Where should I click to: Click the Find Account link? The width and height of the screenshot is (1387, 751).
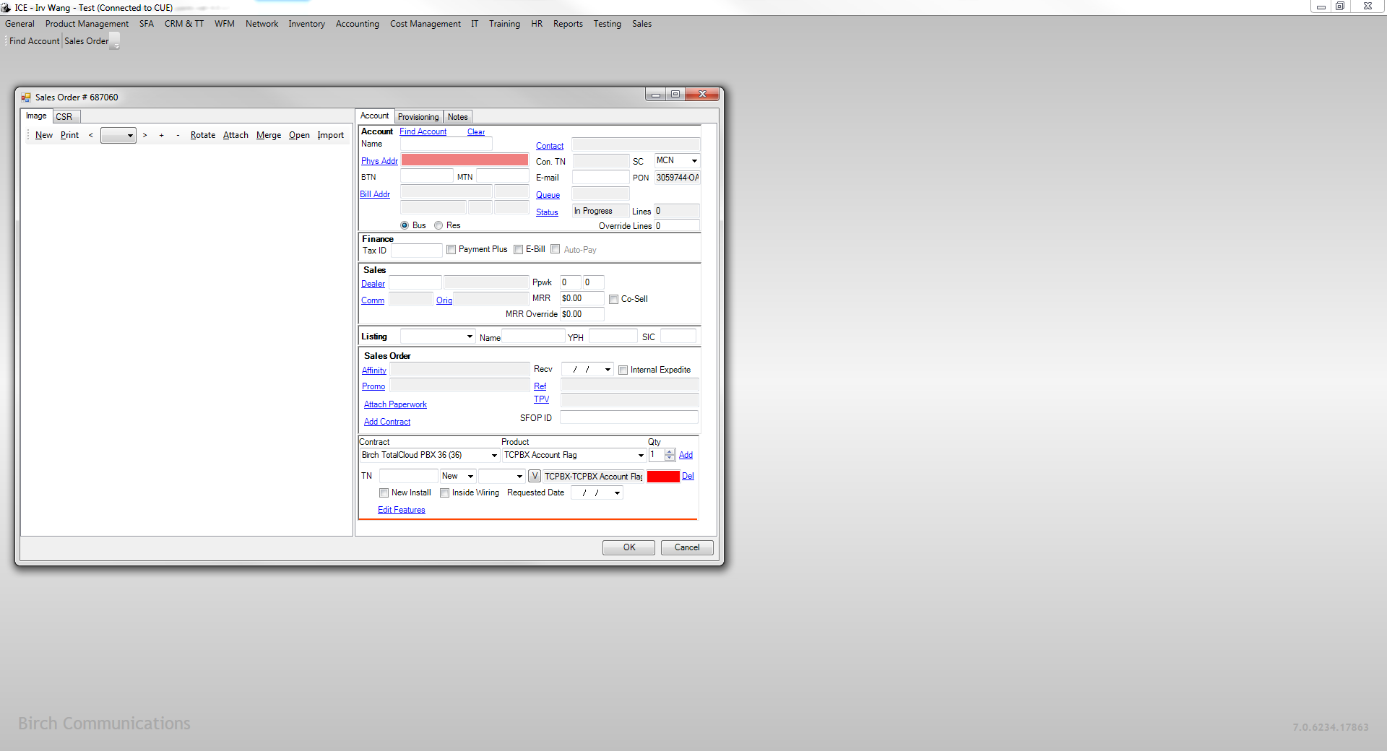pyautogui.click(x=423, y=131)
